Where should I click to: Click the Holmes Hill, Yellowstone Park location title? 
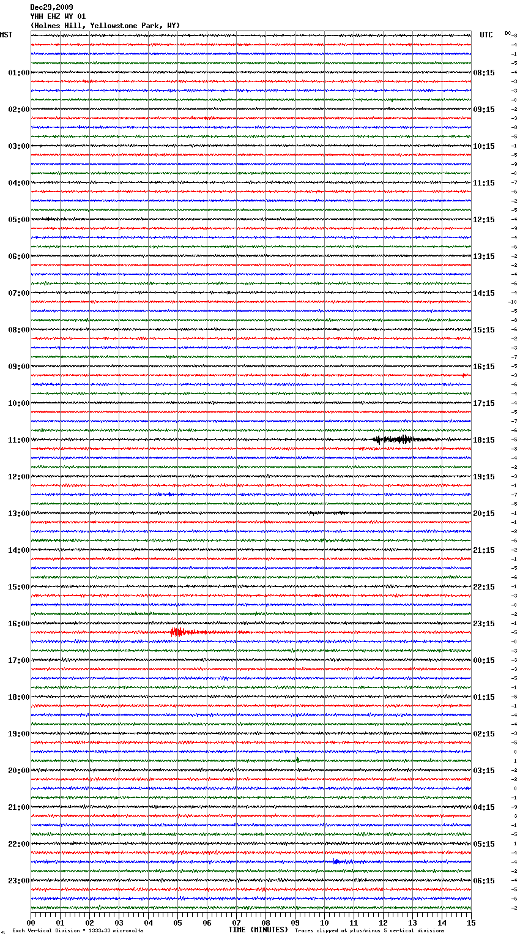point(105,26)
